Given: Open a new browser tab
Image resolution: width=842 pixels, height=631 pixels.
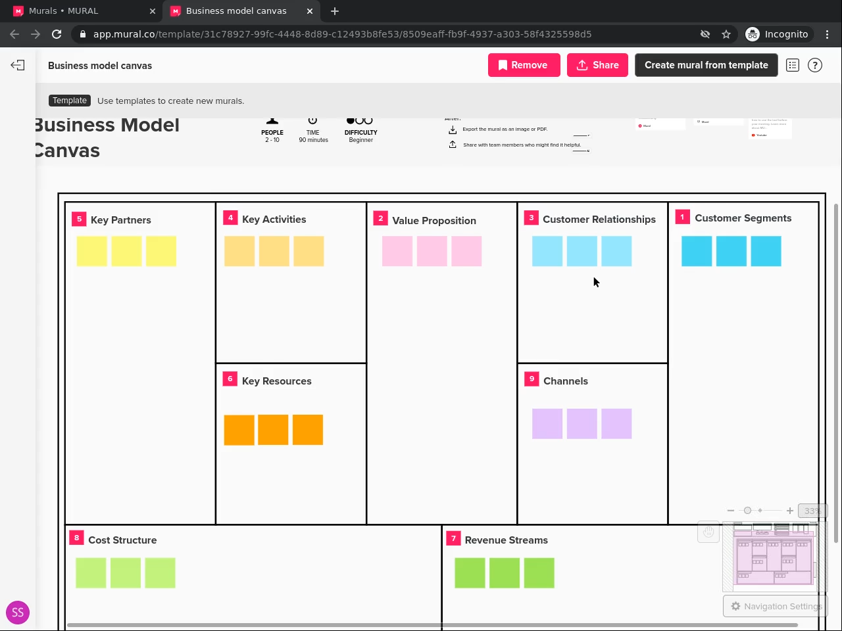Looking at the screenshot, I should [x=335, y=11].
